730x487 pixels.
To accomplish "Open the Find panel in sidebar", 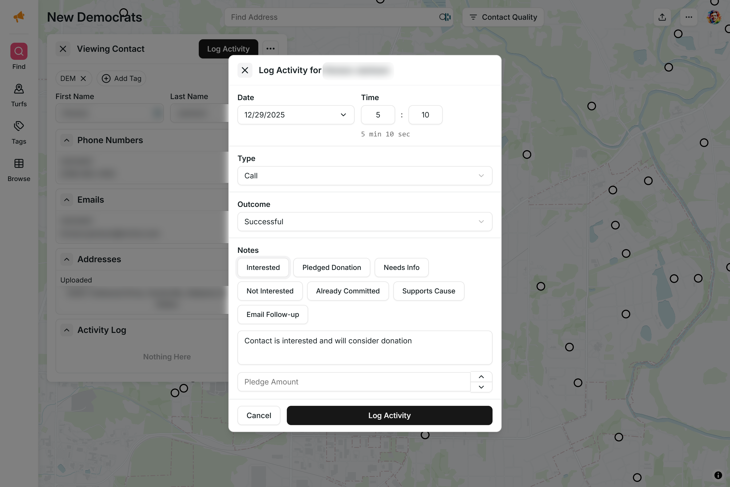I will coord(19,56).
